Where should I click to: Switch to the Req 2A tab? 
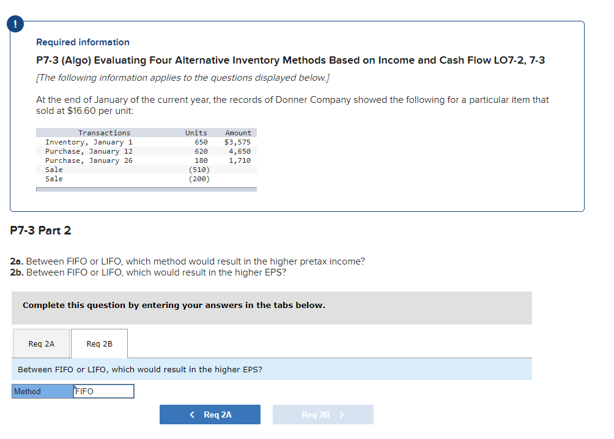(x=40, y=343)
